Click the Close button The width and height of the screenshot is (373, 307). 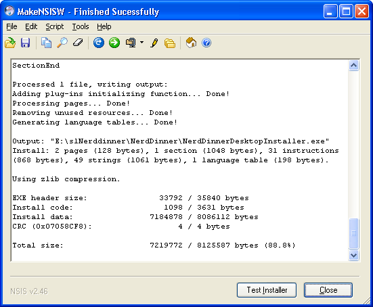[328, 290]
